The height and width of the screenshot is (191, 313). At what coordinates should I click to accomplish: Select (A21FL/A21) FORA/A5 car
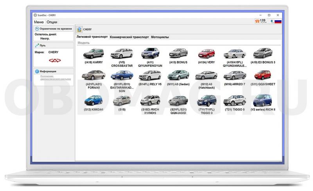pyautogui.click(x=94, y=79)
